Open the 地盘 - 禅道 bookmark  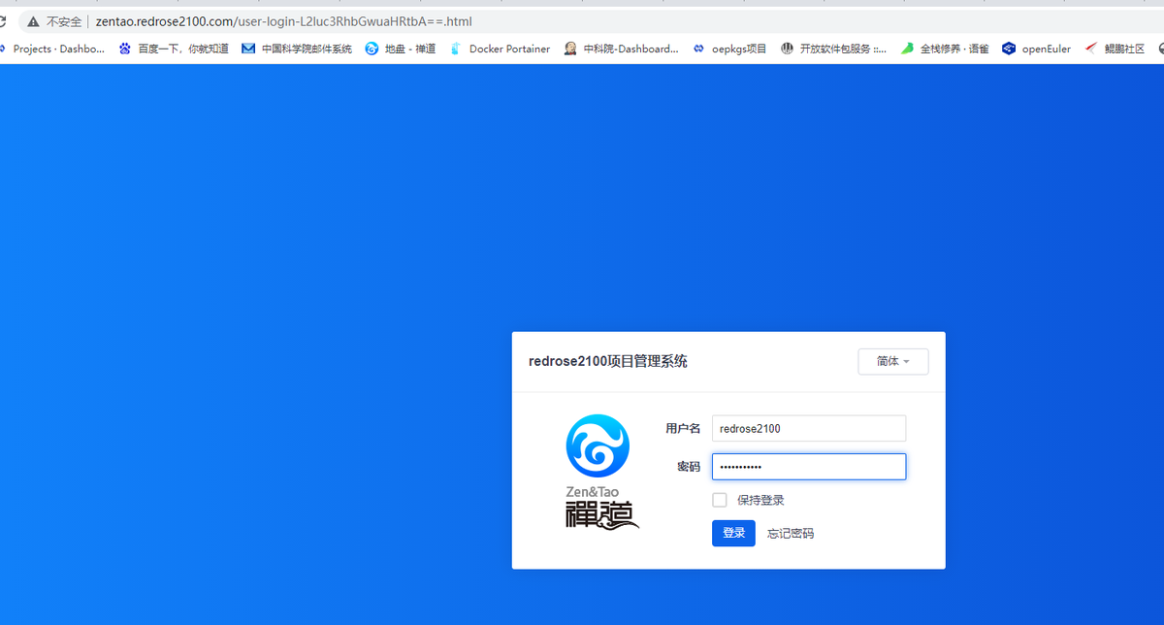pos(410,49)
